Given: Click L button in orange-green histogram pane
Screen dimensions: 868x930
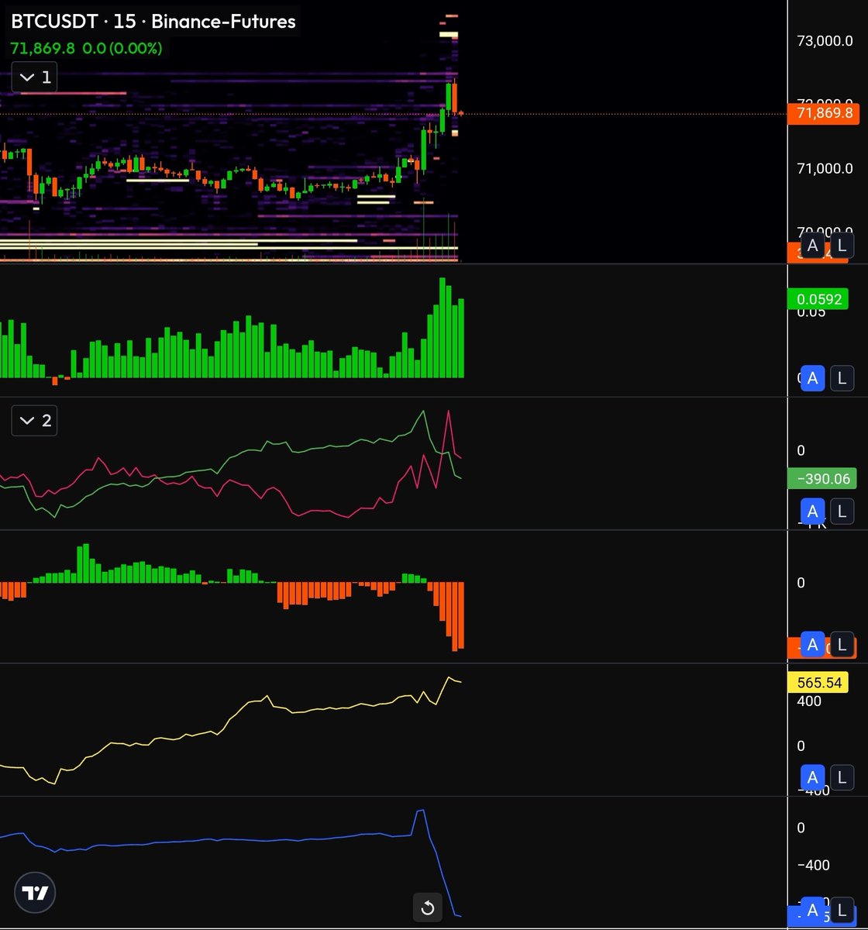Looking at the screenshot, I should 842,644.
